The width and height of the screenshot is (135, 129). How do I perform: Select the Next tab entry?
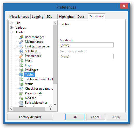coord(31,98)
